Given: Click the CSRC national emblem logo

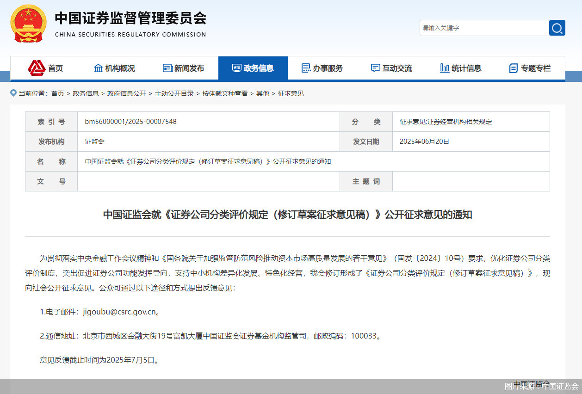Looking at the screenshot, I should coord(29,24).
